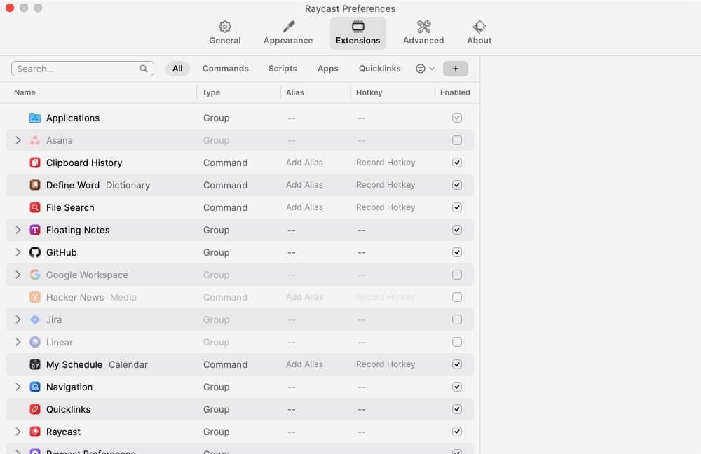Viewport: 701px width, 454px height.
Task: Expand the Linear group
Action: tap(18, 342)
